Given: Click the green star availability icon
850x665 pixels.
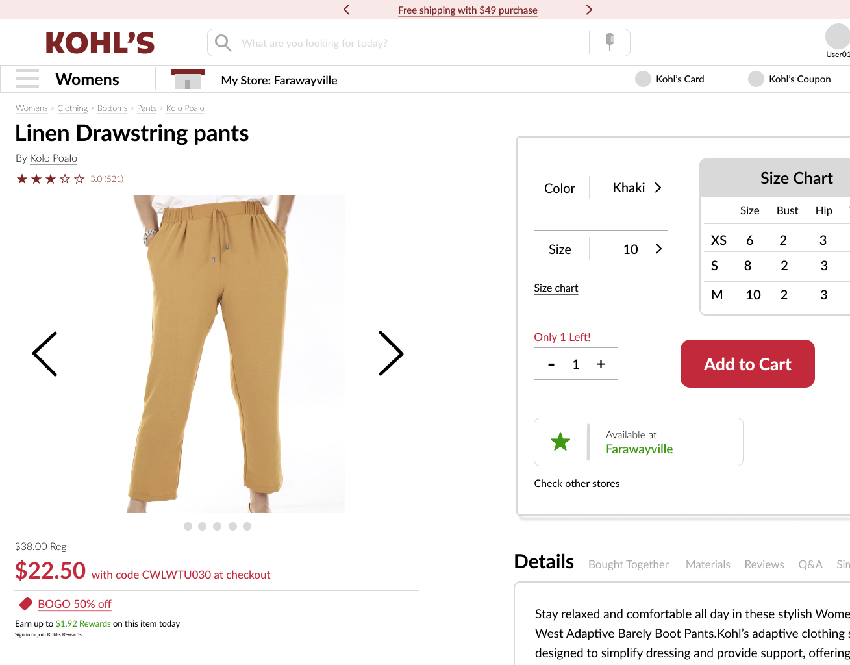Looking at the screenshot, I should 560,442.
